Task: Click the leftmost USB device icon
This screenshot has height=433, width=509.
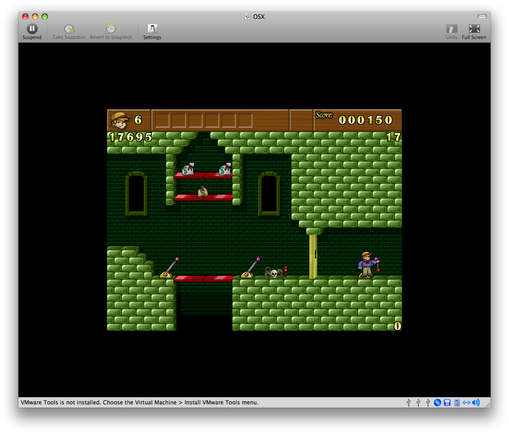Action: (408, 403)
